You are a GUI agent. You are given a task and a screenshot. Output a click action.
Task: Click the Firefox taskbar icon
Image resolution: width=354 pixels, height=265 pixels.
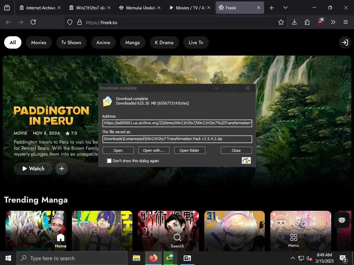click(x=153, y=258)
